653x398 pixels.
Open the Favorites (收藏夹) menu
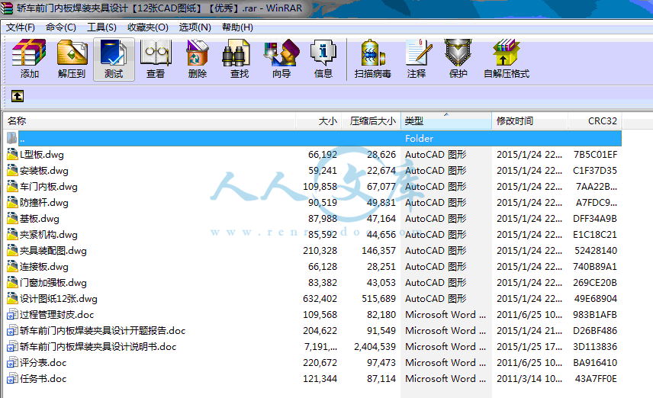point(148,27)
